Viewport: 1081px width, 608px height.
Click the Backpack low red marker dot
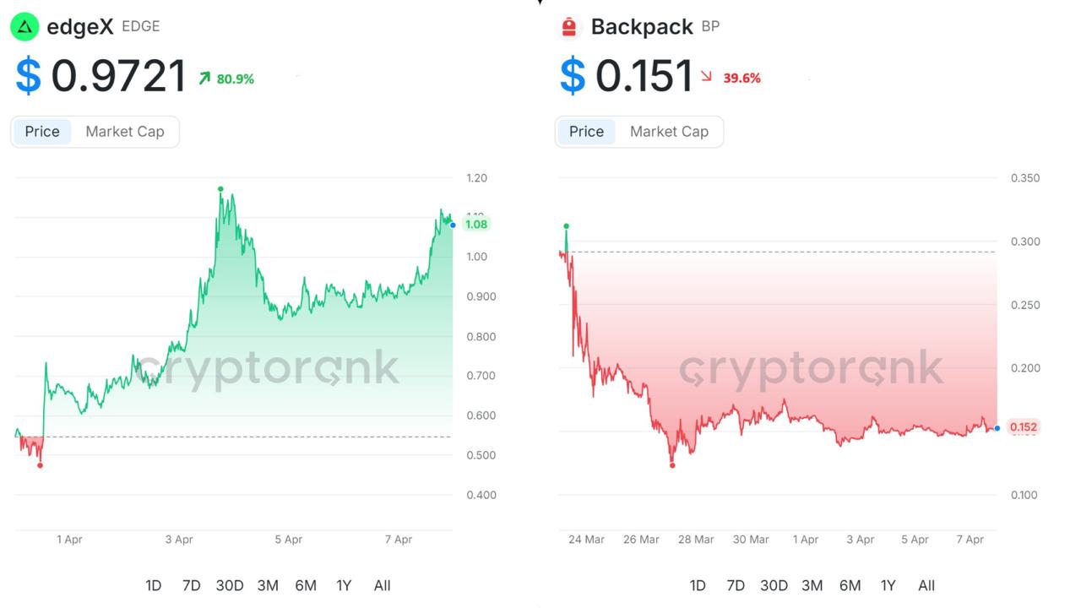coord(672,464)
